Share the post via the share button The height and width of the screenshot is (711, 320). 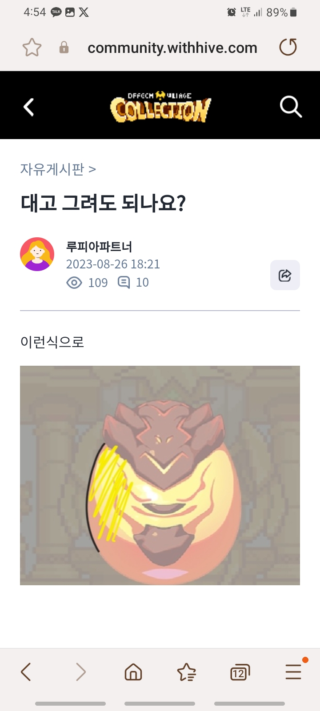coord(285,275)
